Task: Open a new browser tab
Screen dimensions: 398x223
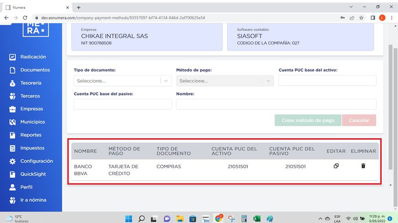Action: [x=79, y=7]
